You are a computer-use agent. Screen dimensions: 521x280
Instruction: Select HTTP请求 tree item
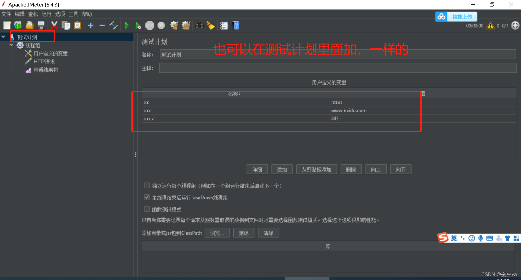(x=44, y=62)
